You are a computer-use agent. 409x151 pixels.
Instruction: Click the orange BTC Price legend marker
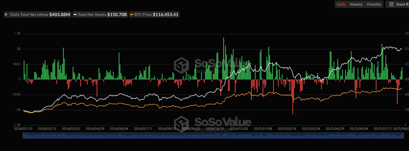(131, 14)
